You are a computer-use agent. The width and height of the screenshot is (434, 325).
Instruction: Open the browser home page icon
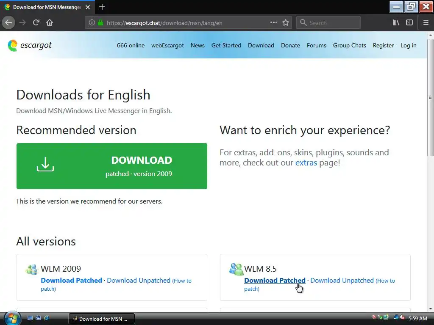(50, 23)
